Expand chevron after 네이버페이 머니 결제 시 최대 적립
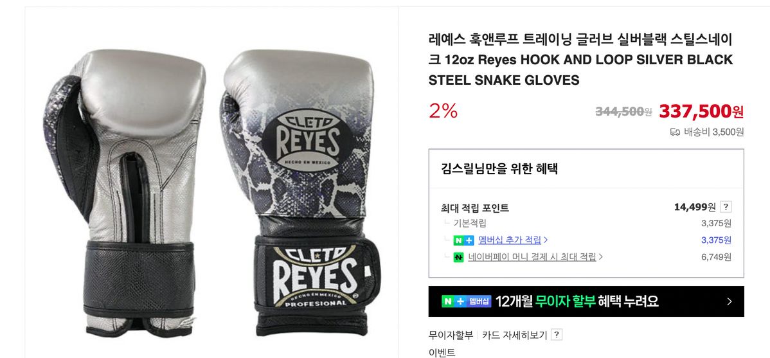This screenshot has height=358, width=770. (600, 257)
